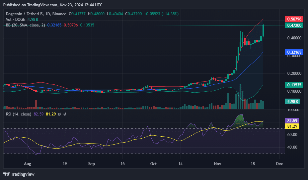Click the Dec label on the time axis

pyautogui.click(x=279, y=164)
